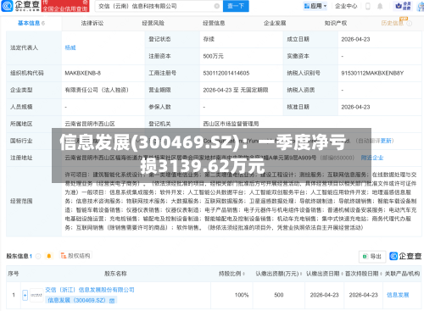The image size is (424, 311).
Task: Select 所属地区 value 云南省昆明市西山区
Action: [x=90, y=124]
